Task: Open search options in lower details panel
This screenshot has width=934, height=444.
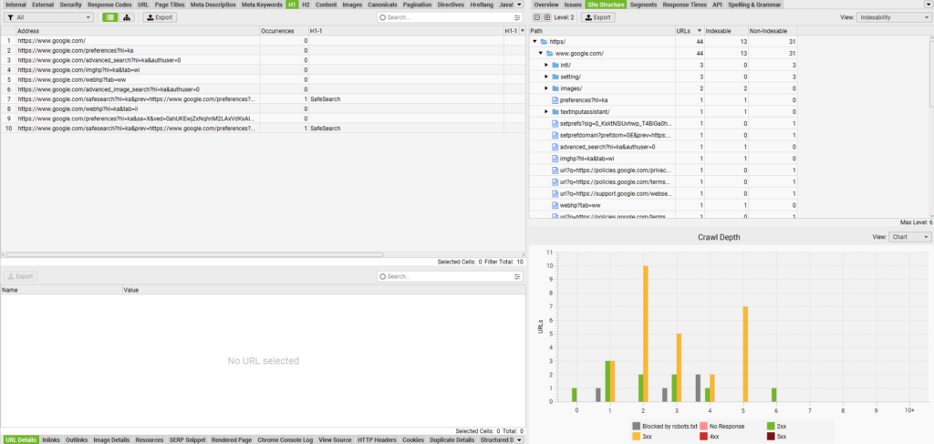Action: tap(516, 277)
